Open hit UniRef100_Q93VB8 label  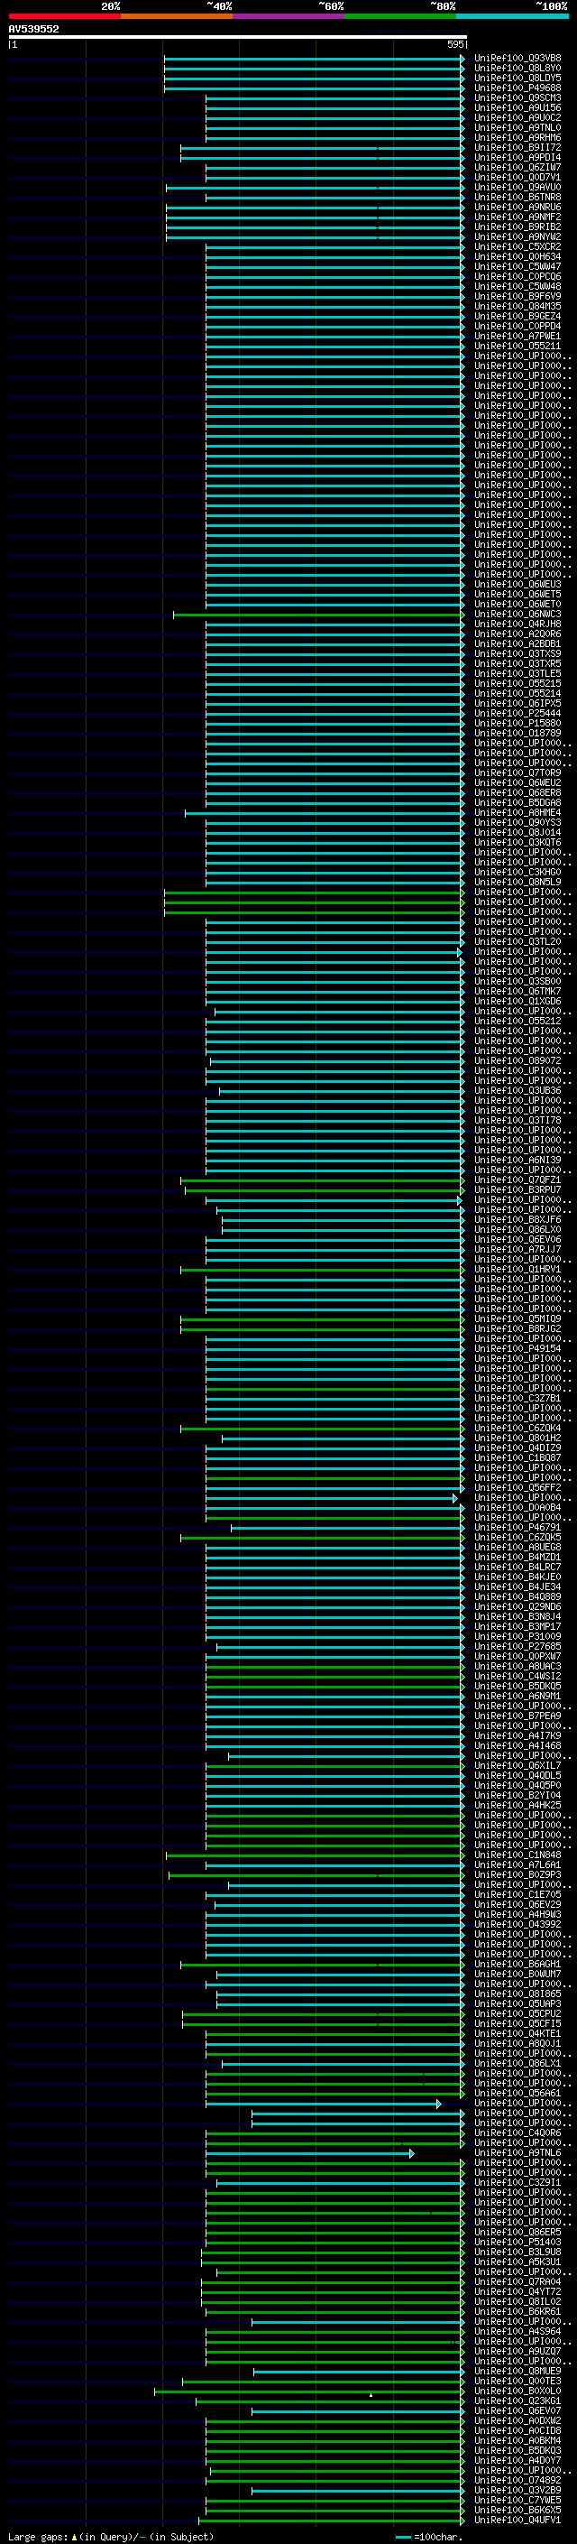point(517,59)
